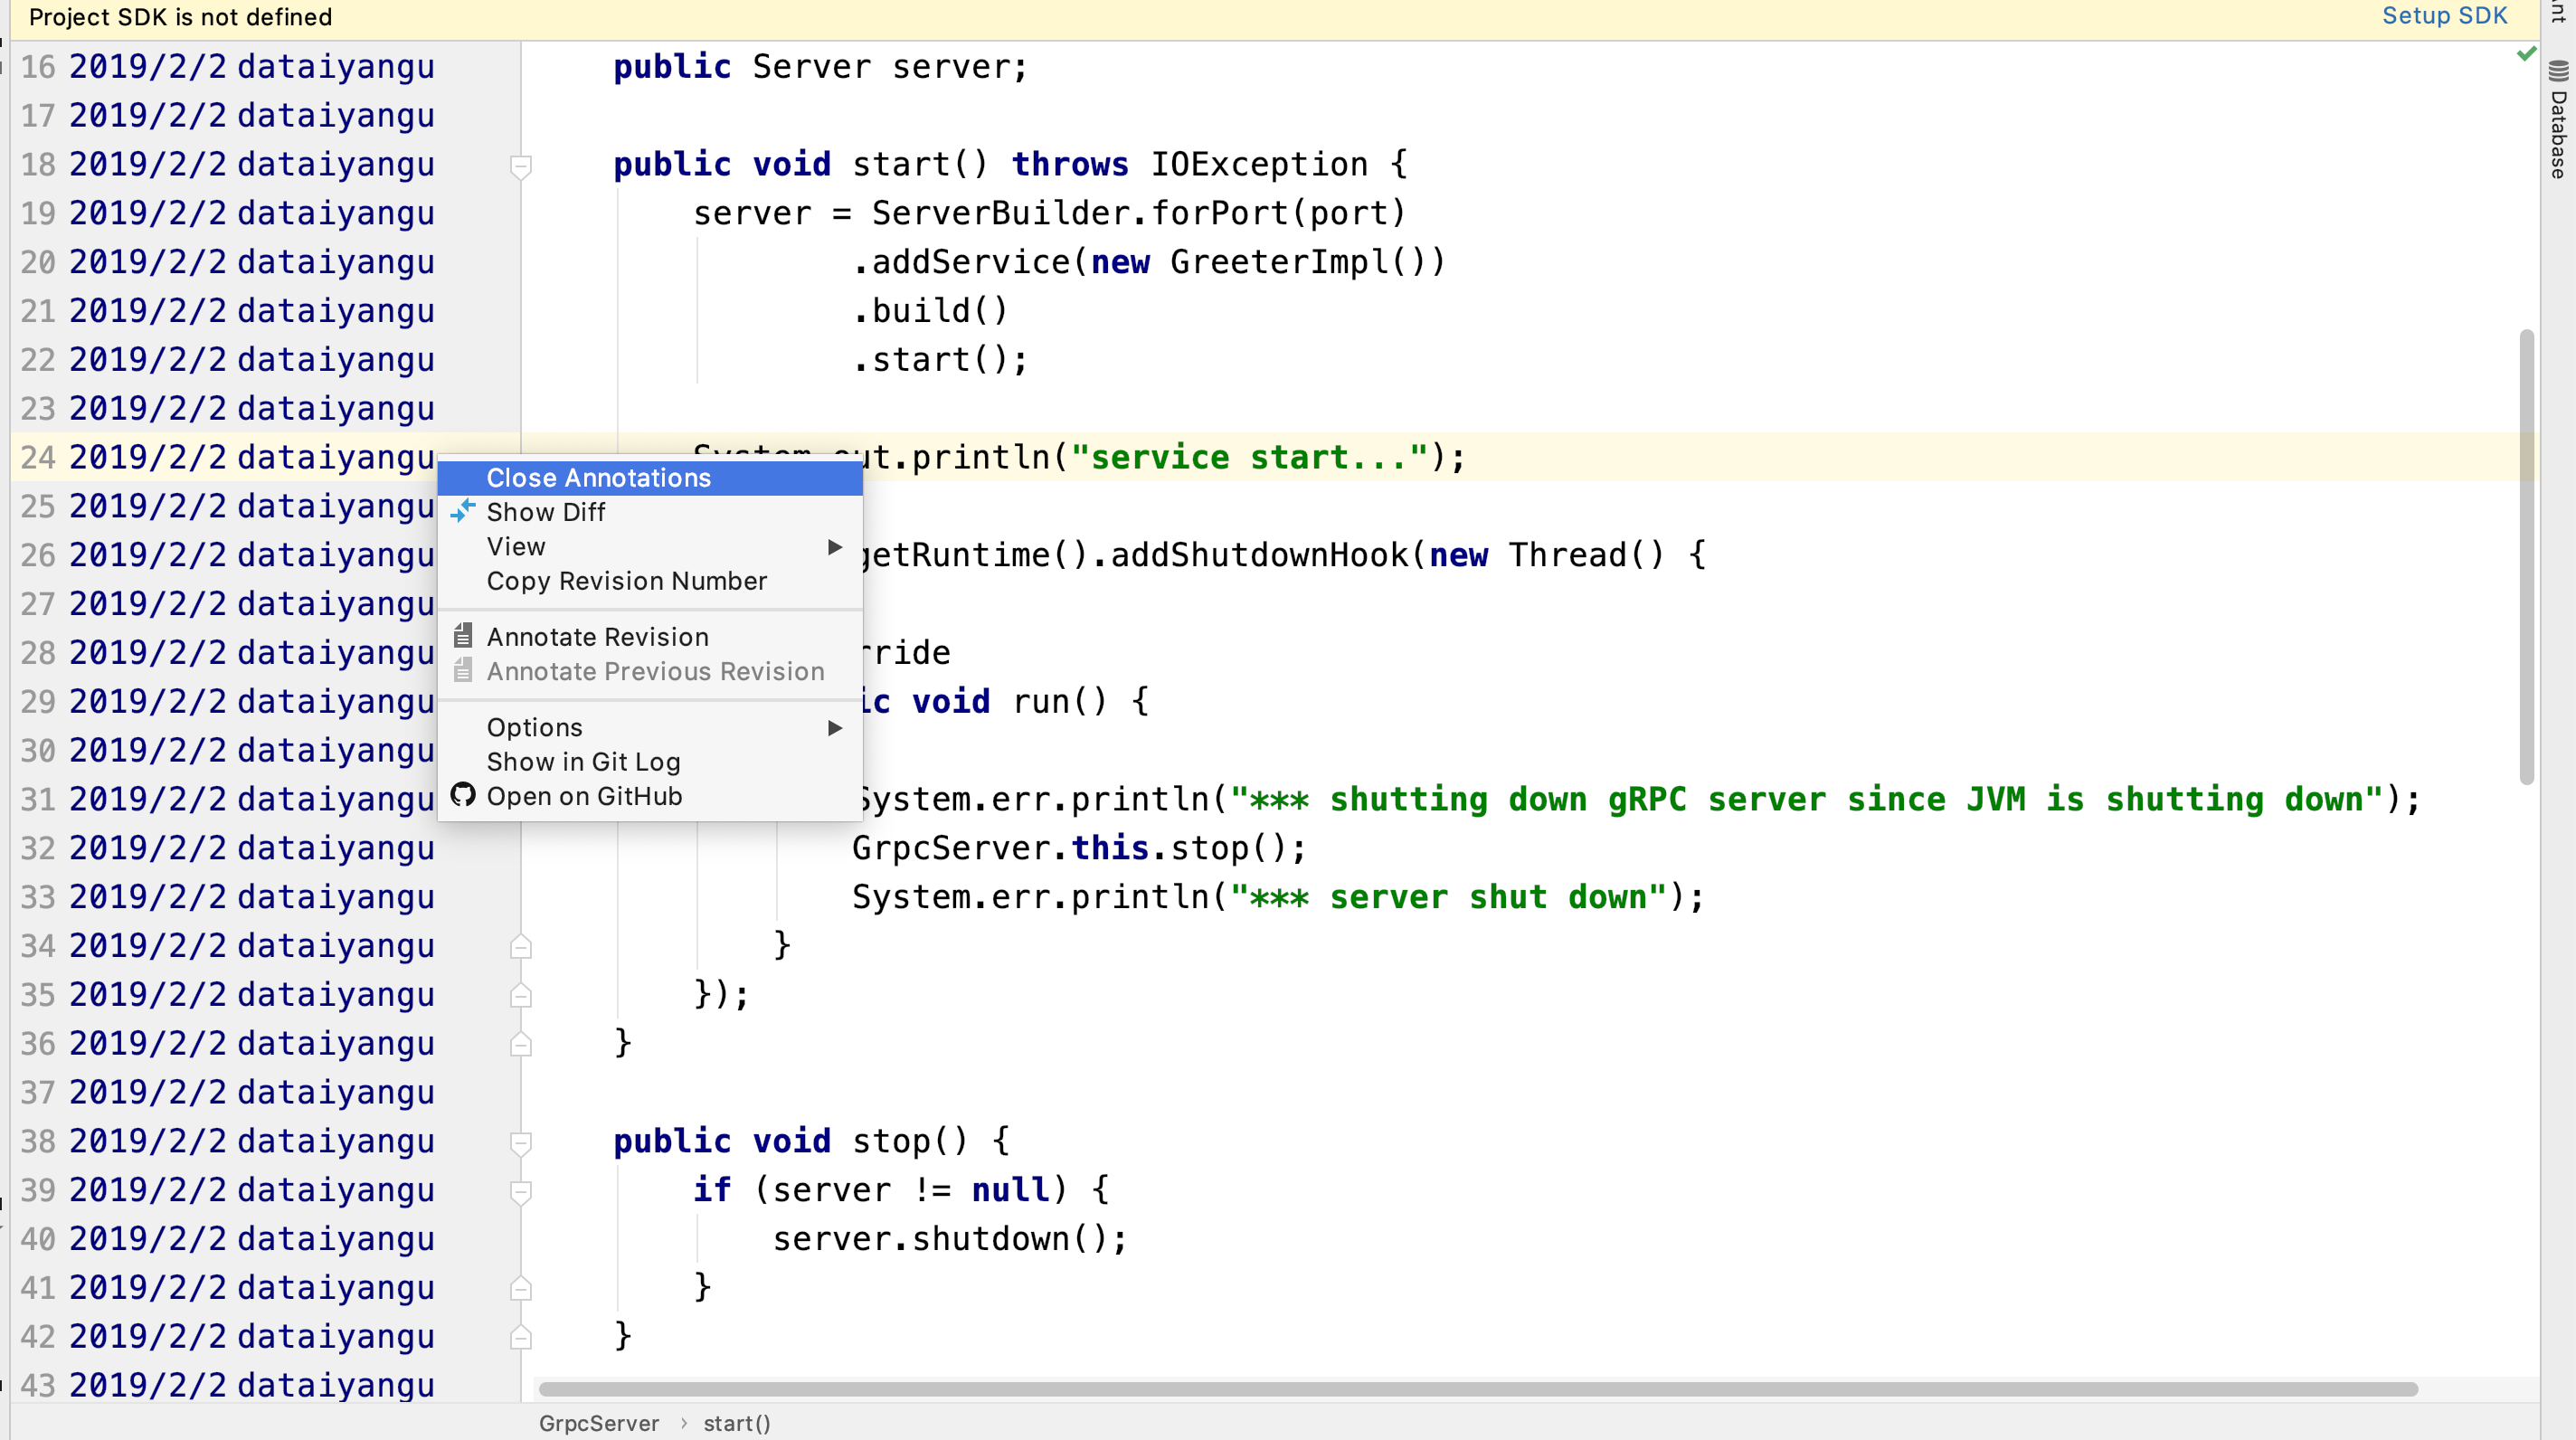Image resolution: width=2576 pixels, height=1440 pixels.
Task: Click the vertical editor scrollbar thumb
Action: 2527,556
